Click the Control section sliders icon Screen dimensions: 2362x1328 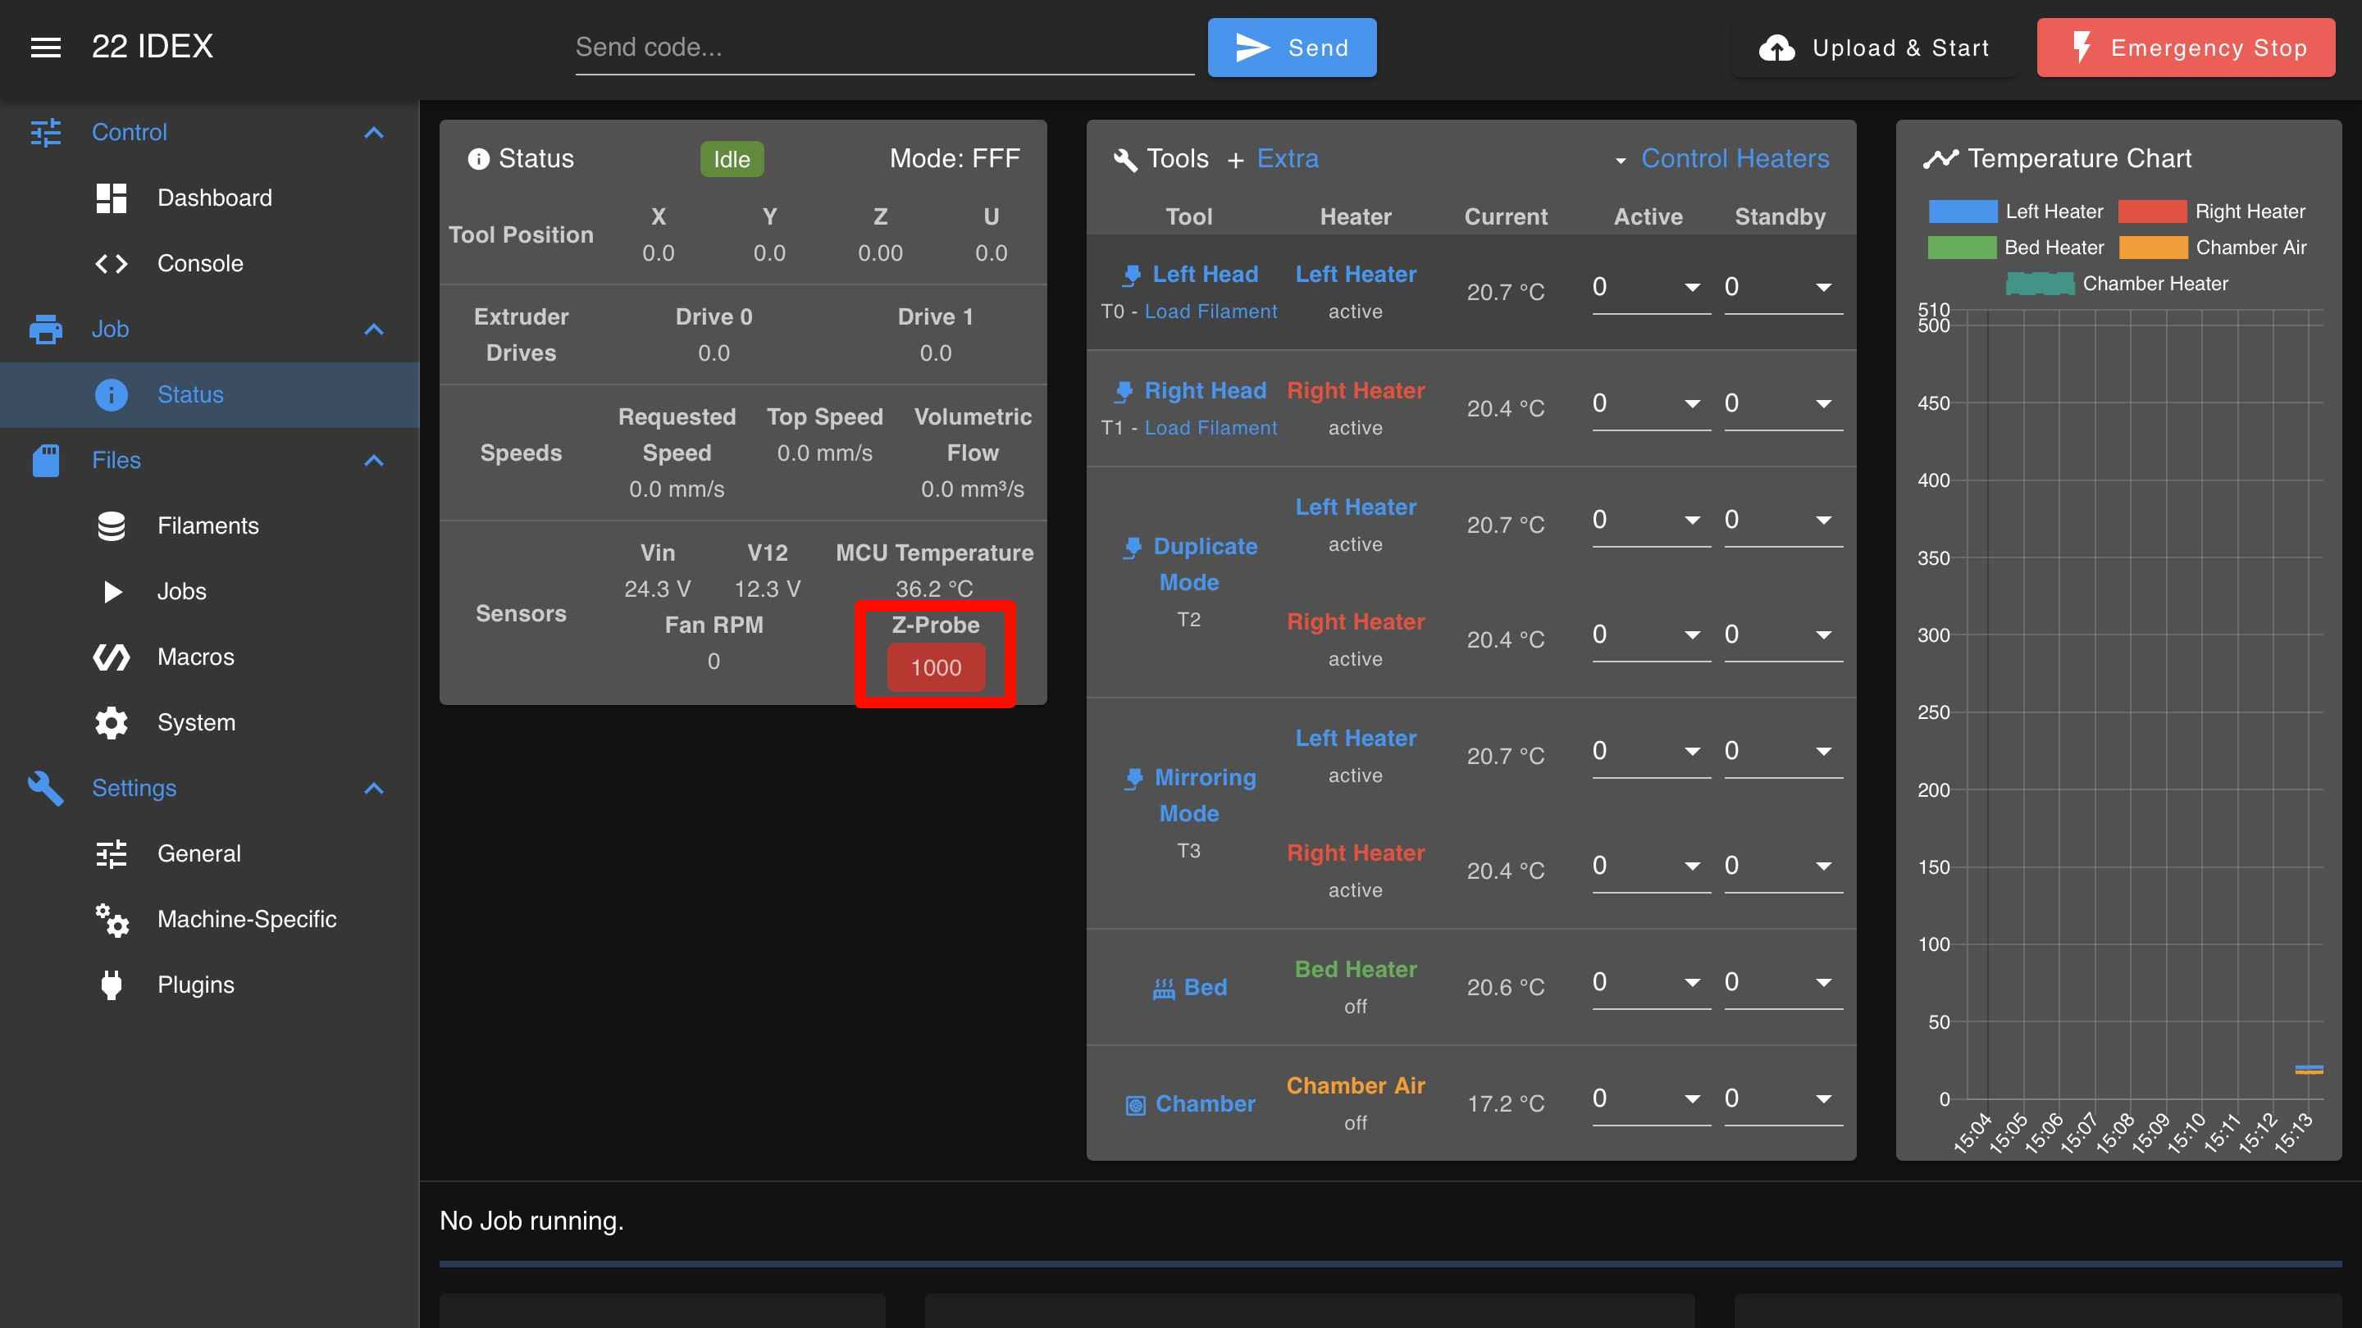pyautogui.click(x=46, y=132)
